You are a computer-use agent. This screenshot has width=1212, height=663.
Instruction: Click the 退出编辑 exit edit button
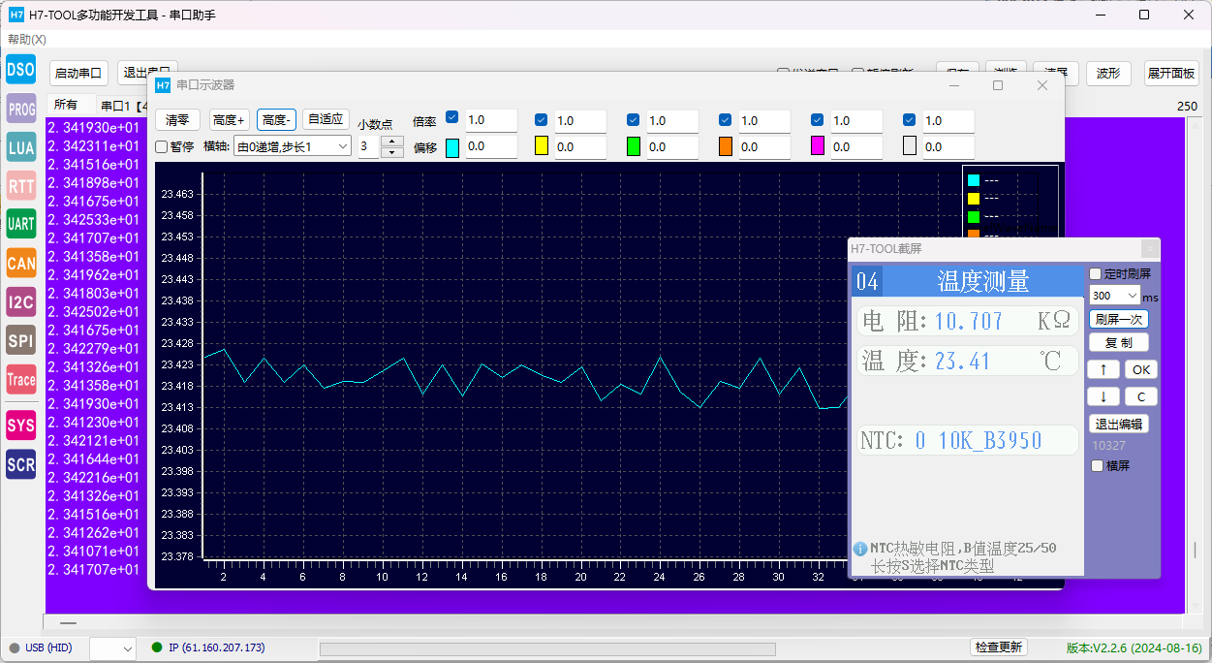tap(1119, 424)
